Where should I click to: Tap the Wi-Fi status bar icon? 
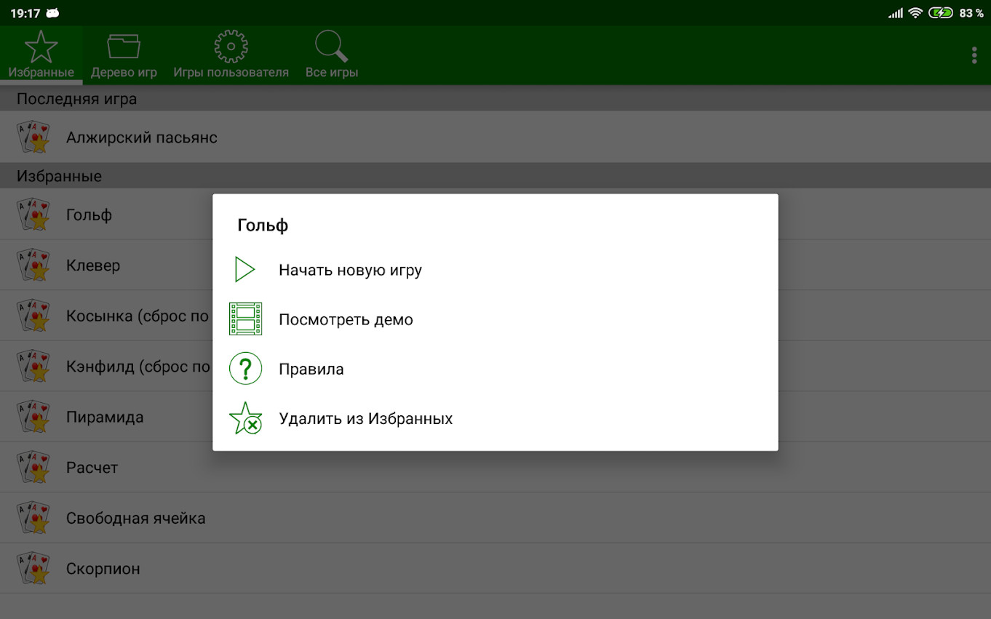pos(916,13)
